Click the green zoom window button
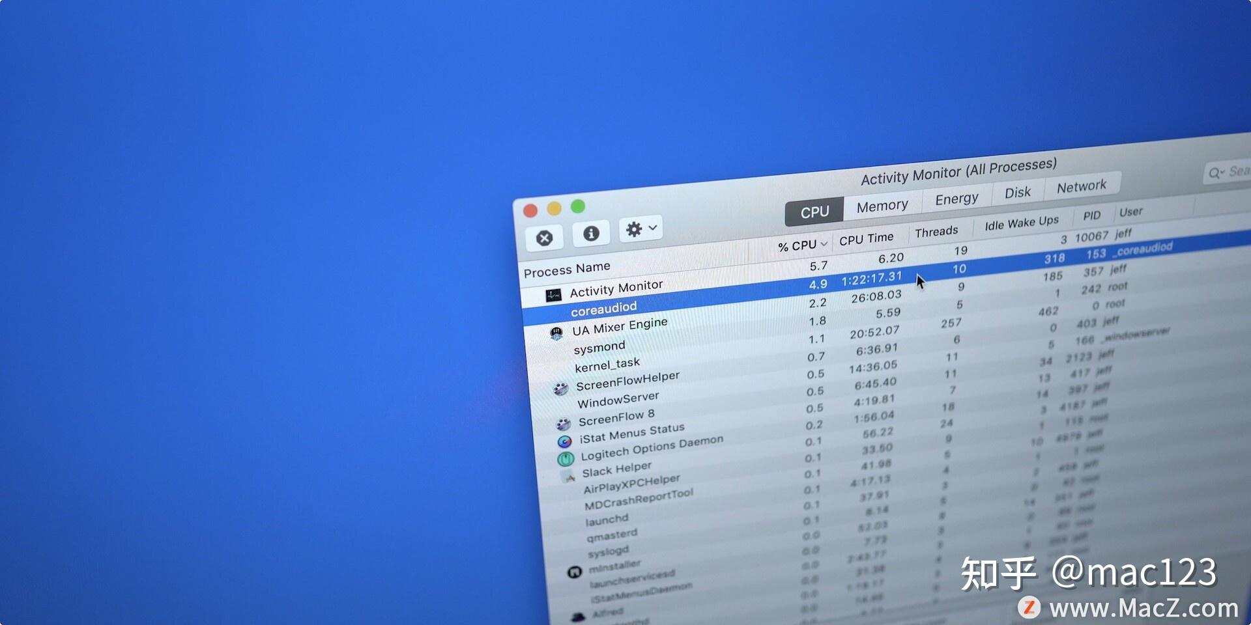The image size is (1251, 625). point(578,206)
